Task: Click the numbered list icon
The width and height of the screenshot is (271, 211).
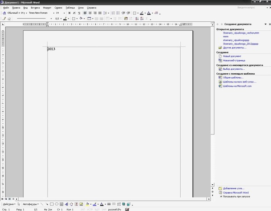Action: coord(113,13)
